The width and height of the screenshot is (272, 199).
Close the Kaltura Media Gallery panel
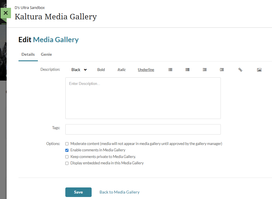[x=5, y=13]
